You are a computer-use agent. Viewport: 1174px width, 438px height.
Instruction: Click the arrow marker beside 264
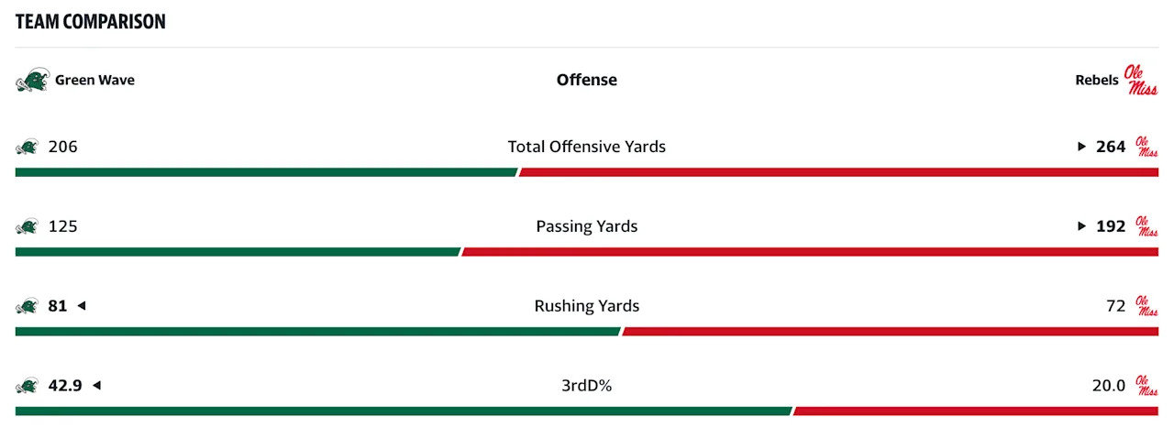pos(1082,147)
